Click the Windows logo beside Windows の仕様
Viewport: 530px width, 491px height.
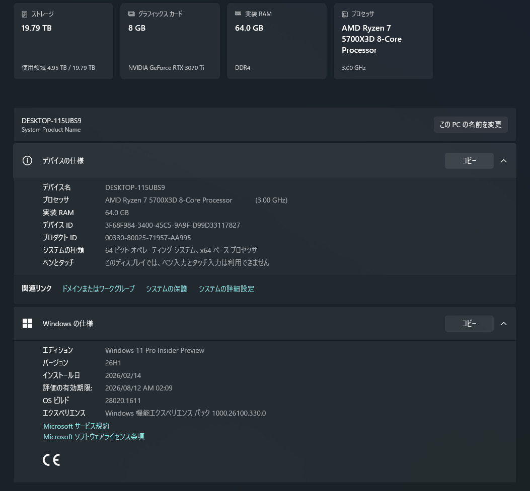coord(27,324)
